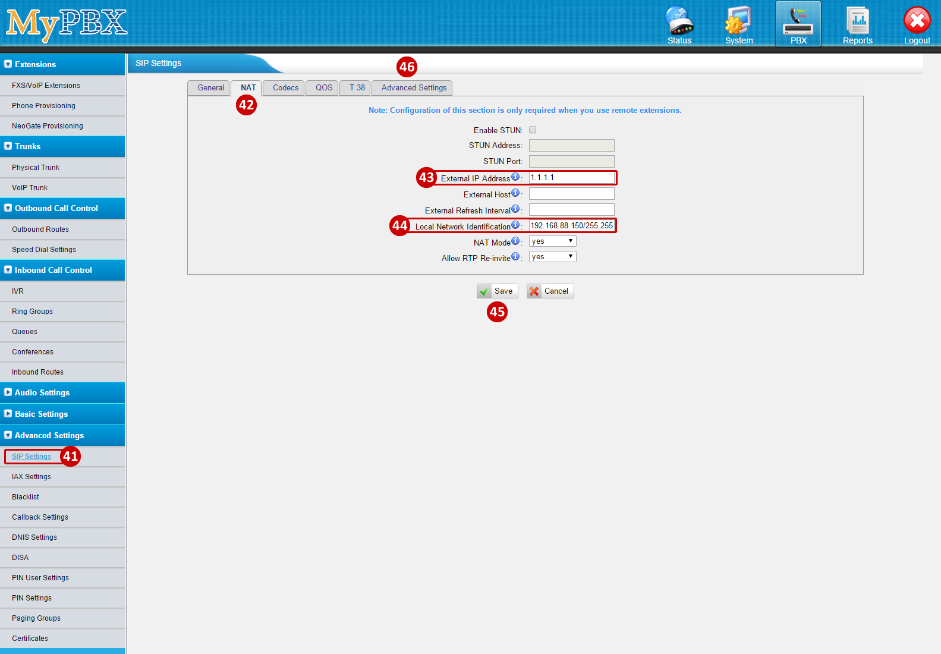
Task: Open the Allow RTP Re-invite dropdown
Action: [552, 257]
